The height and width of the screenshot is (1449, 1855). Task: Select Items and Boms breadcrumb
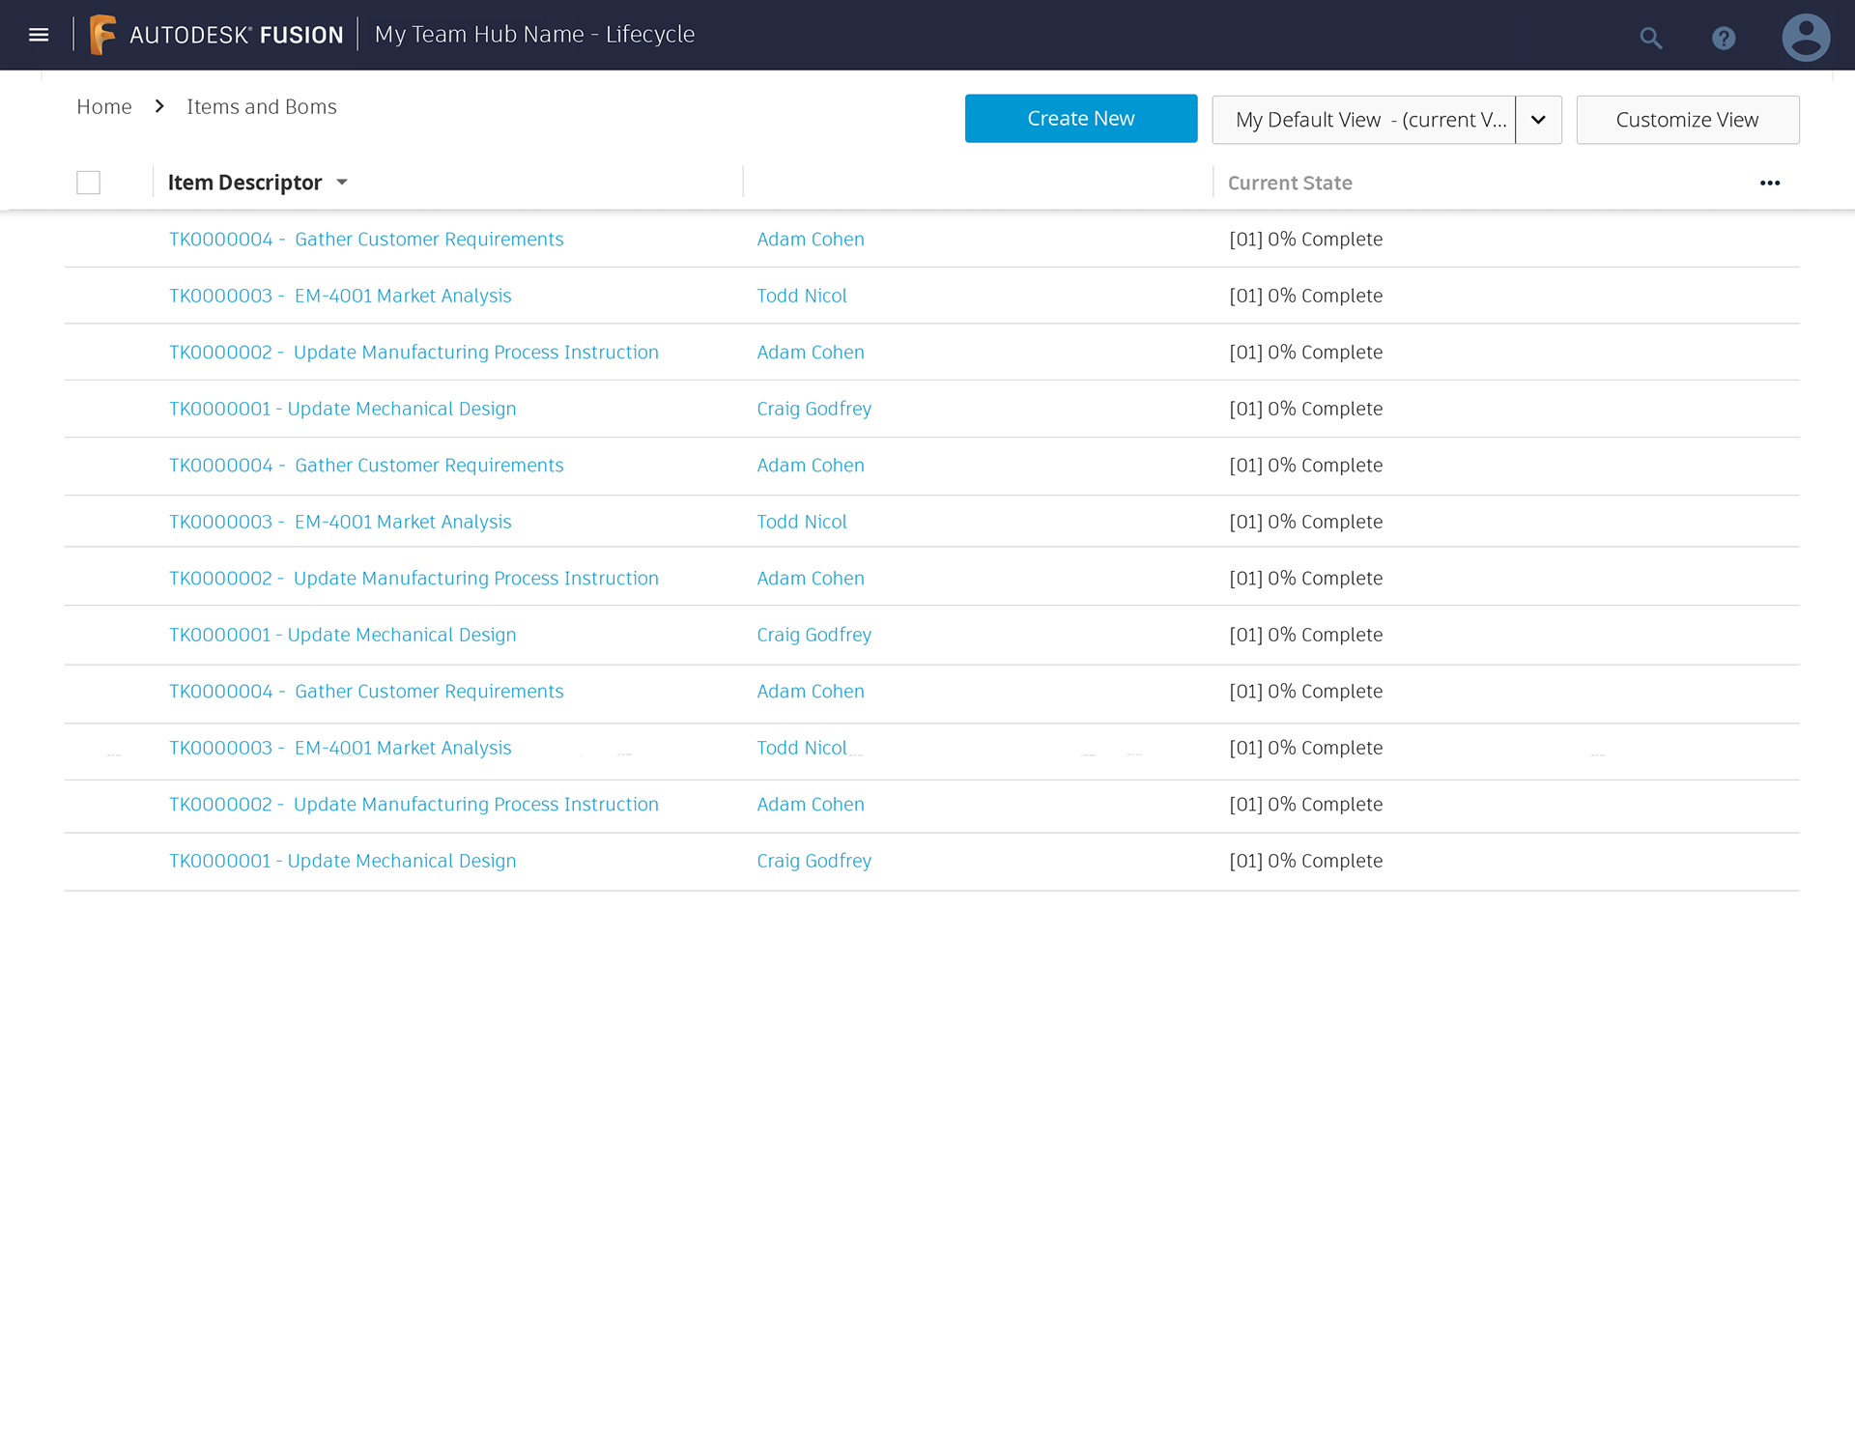click(x=261, y=106)
